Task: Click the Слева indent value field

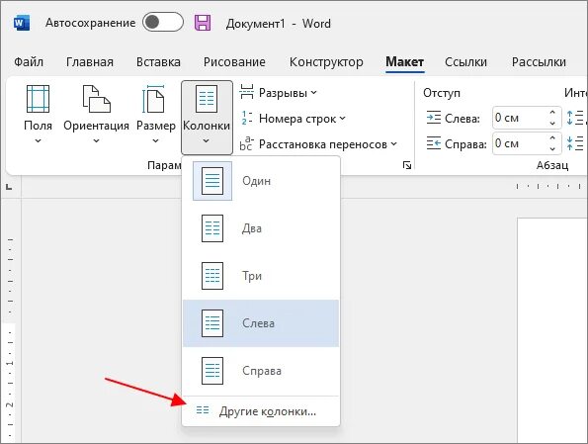Action: 519,118
